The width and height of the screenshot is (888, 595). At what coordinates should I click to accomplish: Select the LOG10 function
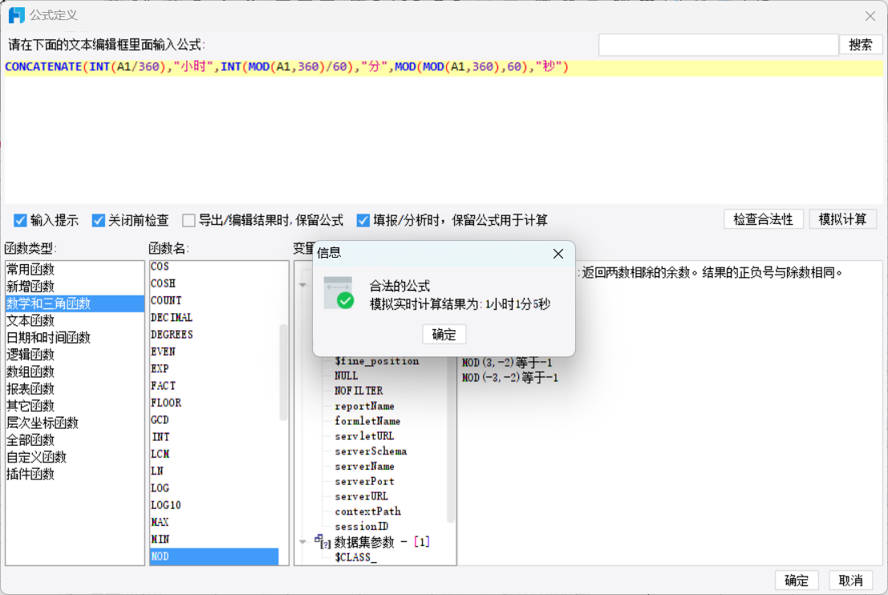point(215,504)
